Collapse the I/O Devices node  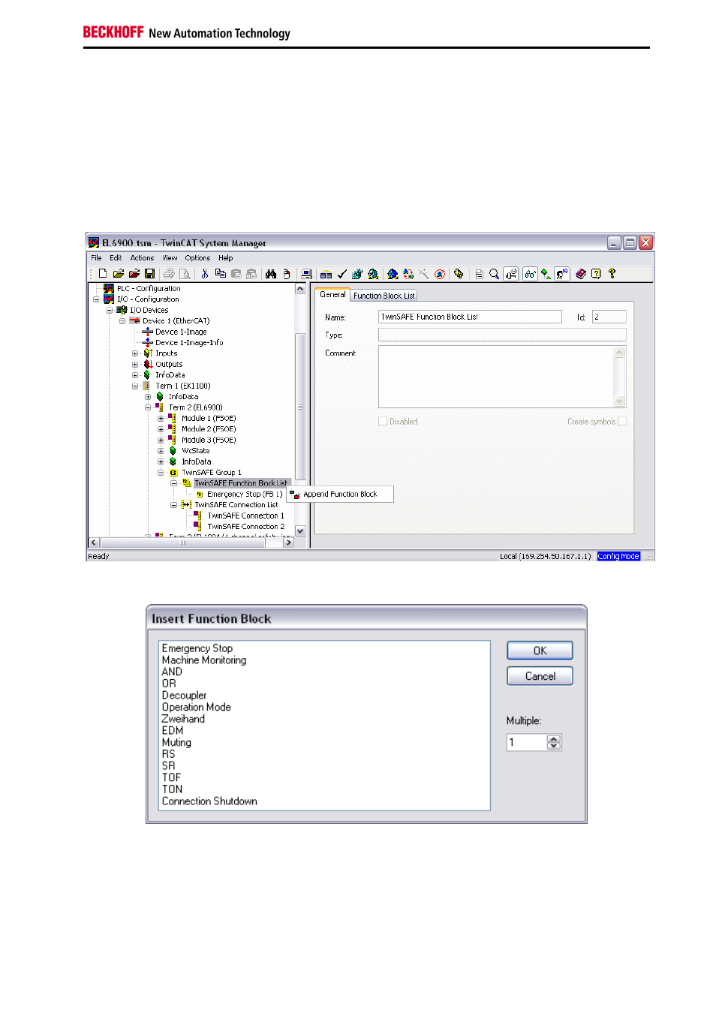pyautogui.click(x=109, y=310)
